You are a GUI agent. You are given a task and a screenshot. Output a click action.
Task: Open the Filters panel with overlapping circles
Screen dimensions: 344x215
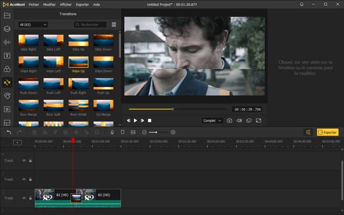tap(7, 69)
